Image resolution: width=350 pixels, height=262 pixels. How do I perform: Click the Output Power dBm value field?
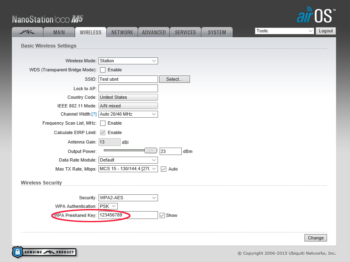click(x=171, y=151)
